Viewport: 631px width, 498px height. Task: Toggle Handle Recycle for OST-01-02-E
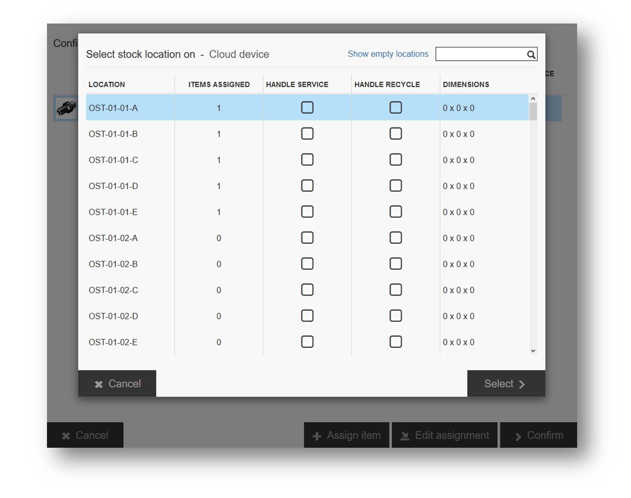(x=396, y=342)
